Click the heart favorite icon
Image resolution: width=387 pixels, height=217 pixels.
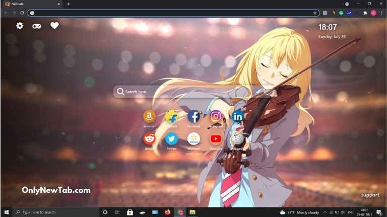click(54, 25)
